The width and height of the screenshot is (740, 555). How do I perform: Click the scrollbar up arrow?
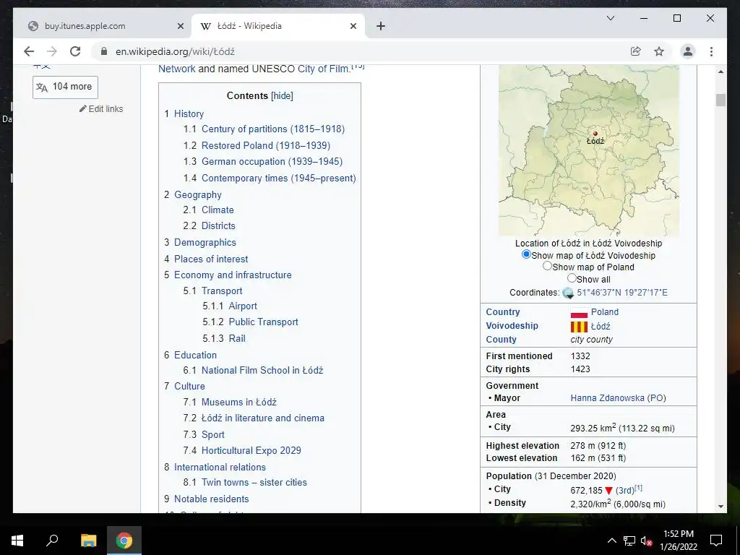(720, 72)
